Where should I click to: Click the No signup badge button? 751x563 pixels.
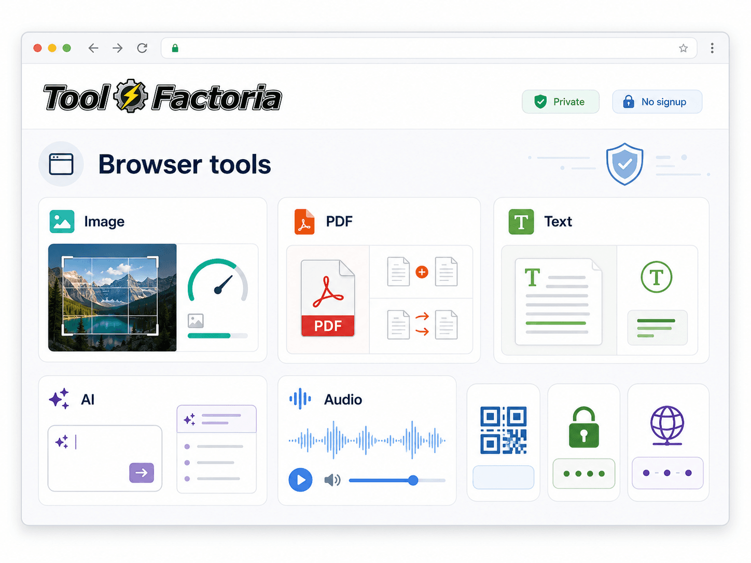pyautogui.click(x=657, y=102)
